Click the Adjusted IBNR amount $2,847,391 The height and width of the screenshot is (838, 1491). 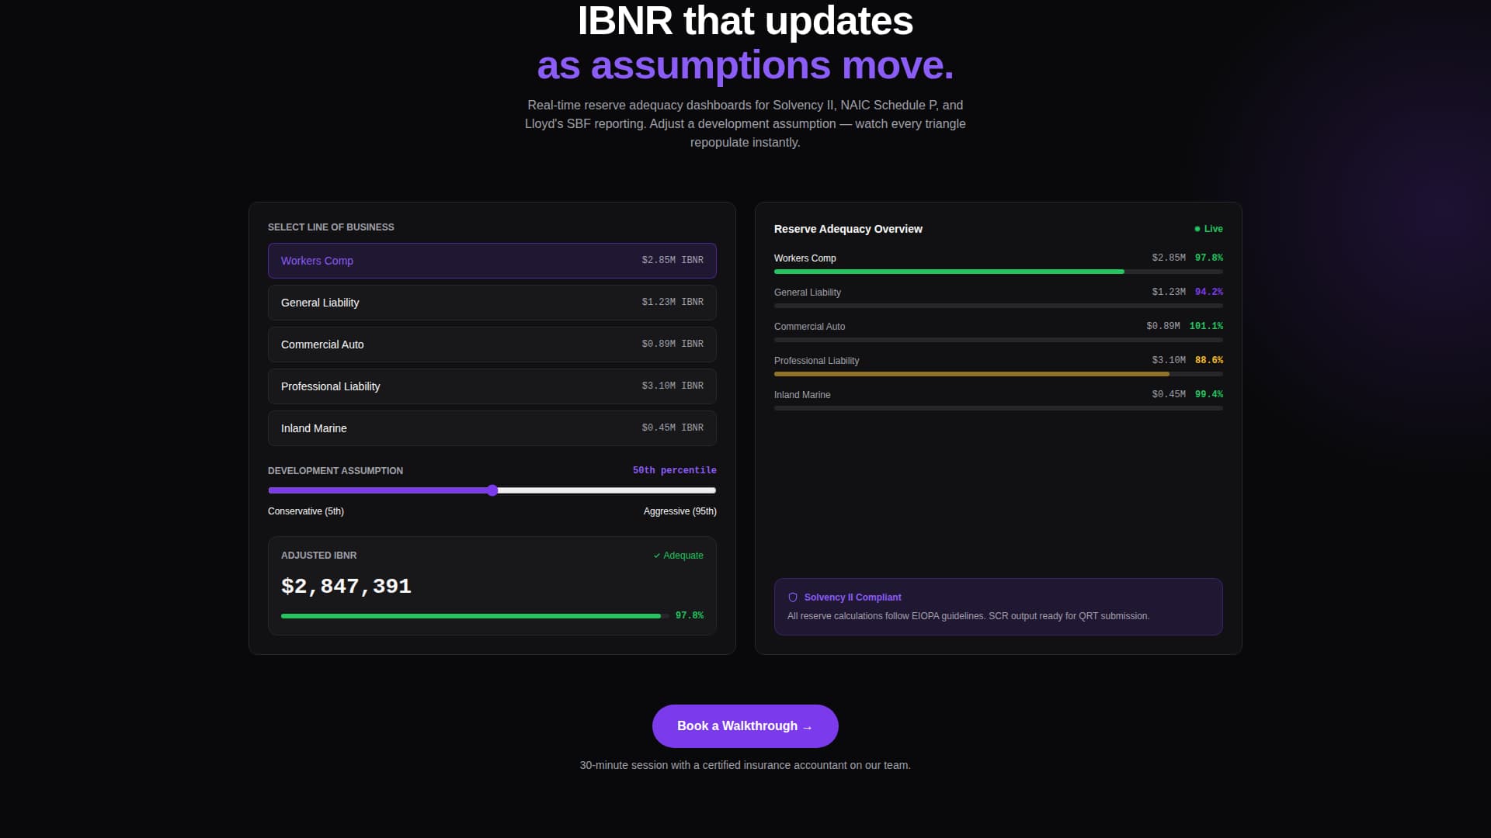tap(346, 586)
